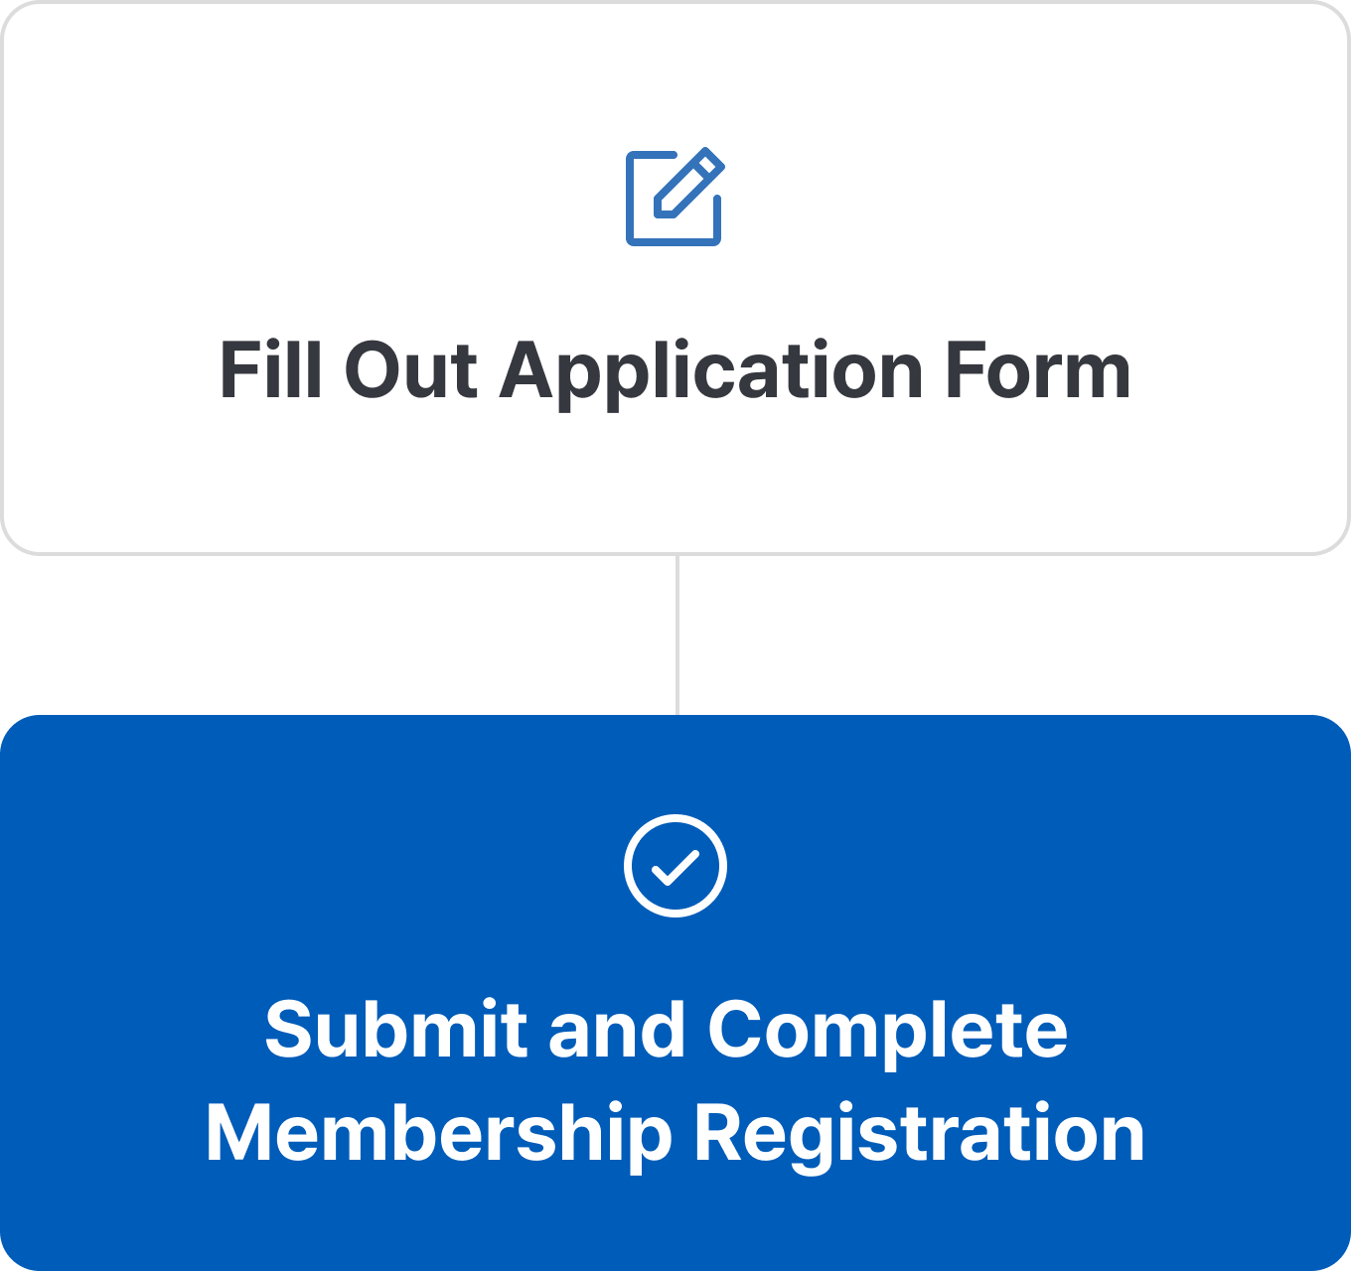Click the tick mark inside the circle

tap(675, 868)
